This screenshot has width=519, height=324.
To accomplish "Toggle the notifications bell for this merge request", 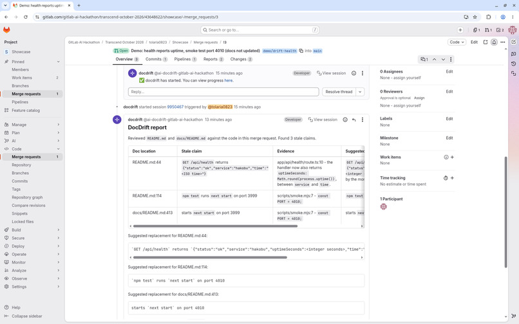I will click(x=494, y=42).
